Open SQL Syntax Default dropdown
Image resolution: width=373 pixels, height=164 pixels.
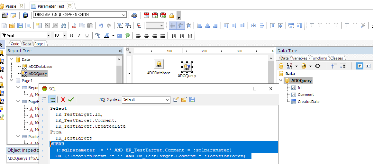tap(168, 99)
